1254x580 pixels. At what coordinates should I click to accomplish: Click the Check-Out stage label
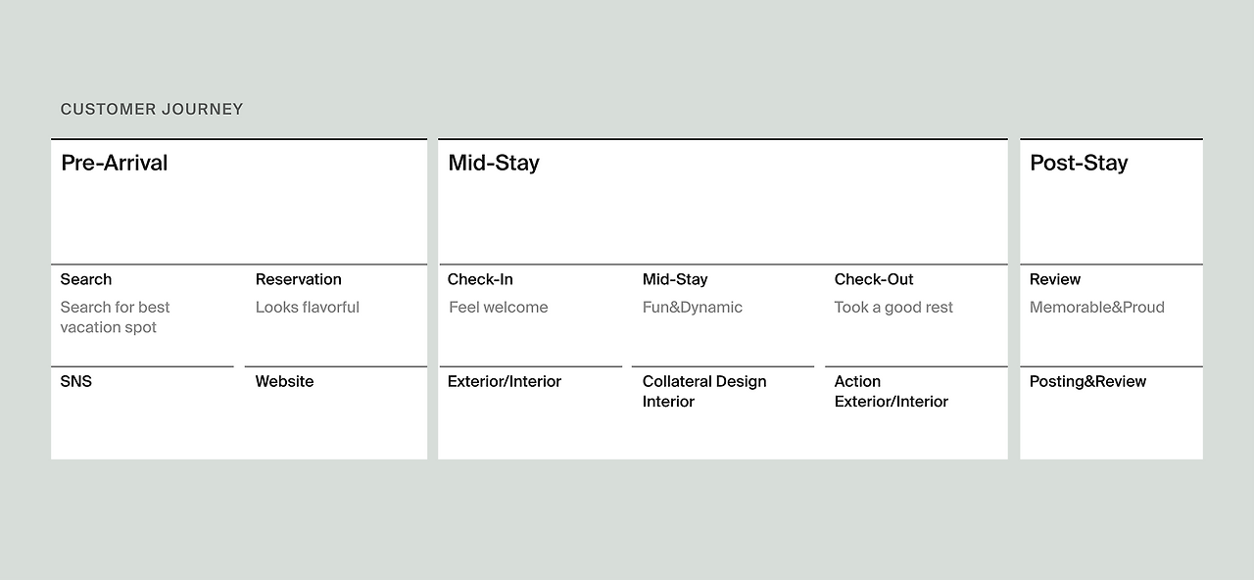coord(874,279)
